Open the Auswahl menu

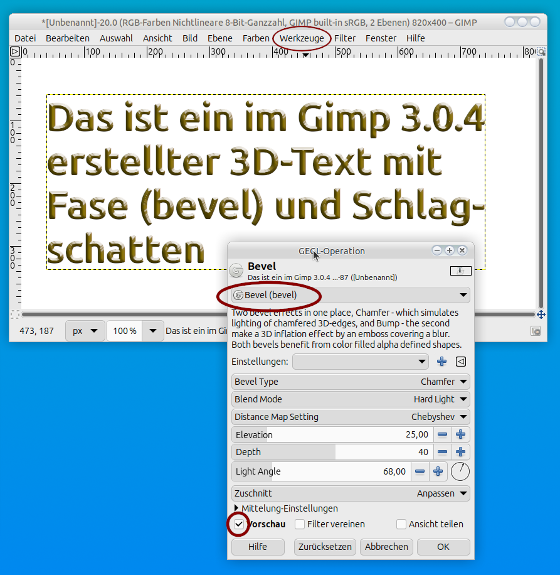[x=116, y=38]
